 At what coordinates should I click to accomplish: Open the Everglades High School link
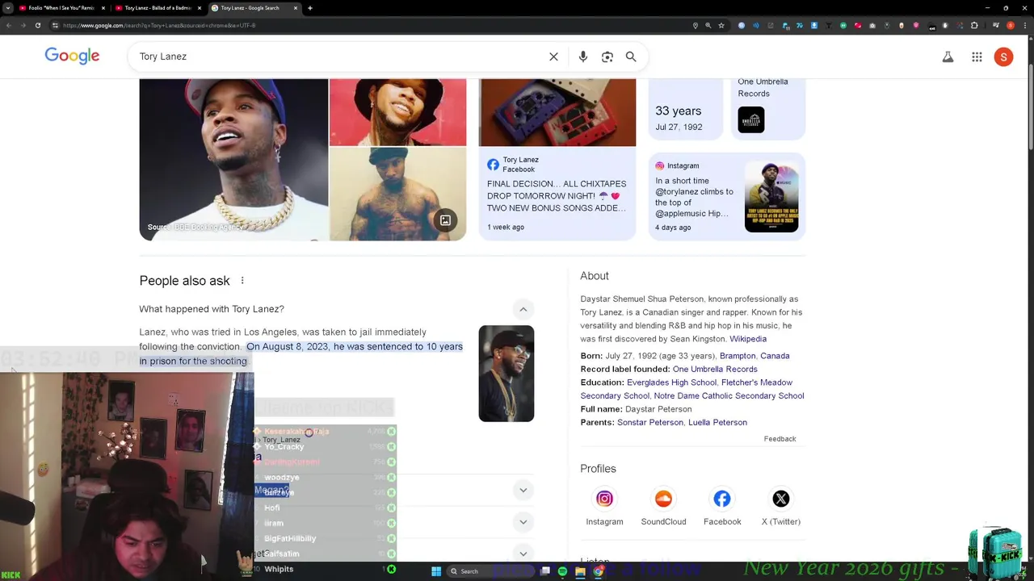click(671, 382)
